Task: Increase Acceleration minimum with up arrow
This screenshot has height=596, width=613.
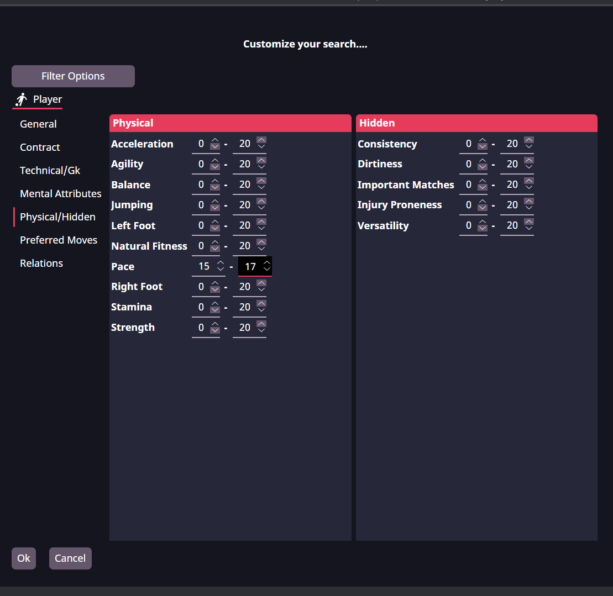Action: click(x=215, y=140)
